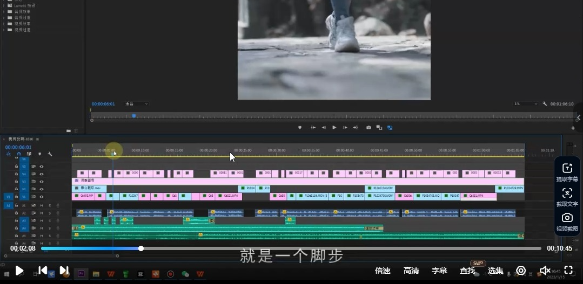
Task: Expand the 视频效果 effects folder
Action: (4, 24)
